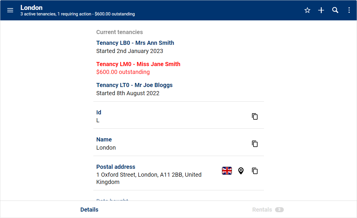This screenshot has width=357, height=218.
Task: Open Tenancy LT0 - Mr Joe Bloggs
Action: [134, 85]
